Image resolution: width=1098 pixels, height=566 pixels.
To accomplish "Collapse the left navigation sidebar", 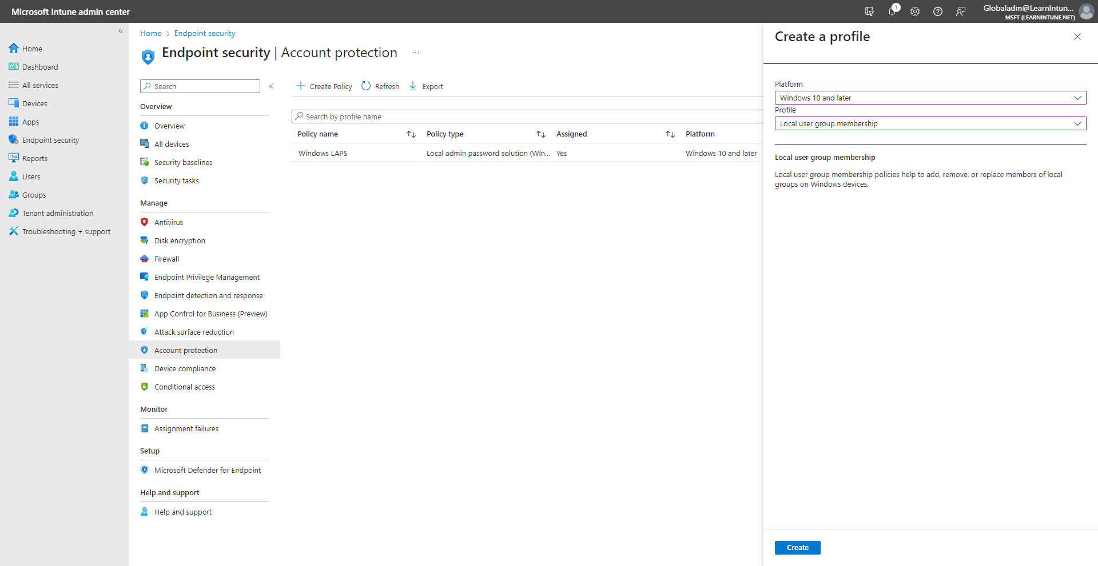I will tap(121, 31).
